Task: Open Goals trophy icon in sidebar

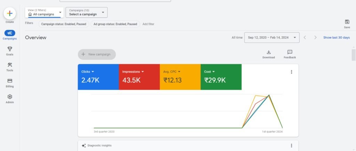Action: (10, 49)
